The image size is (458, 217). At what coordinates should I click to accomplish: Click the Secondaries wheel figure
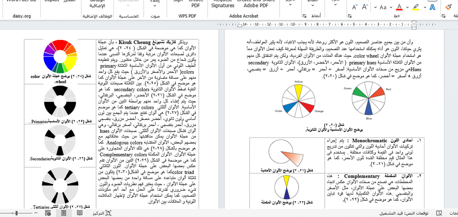pos(60,140)
